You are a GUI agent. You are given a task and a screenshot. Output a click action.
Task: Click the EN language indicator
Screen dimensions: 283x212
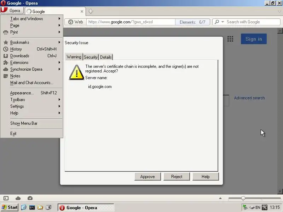258,207
